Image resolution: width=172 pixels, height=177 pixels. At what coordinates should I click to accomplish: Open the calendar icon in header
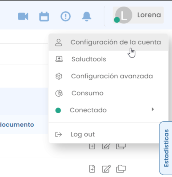click(x=44, y=16)
